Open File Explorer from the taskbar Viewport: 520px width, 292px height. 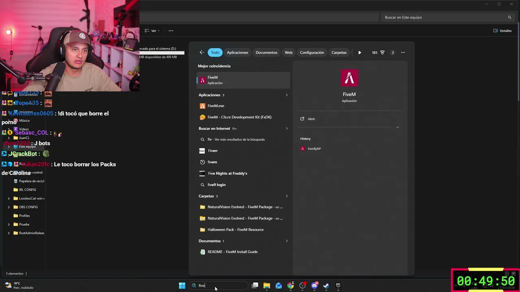266,286
